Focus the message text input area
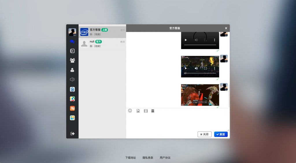The image size is (296, 163). [x=178, y=122]
